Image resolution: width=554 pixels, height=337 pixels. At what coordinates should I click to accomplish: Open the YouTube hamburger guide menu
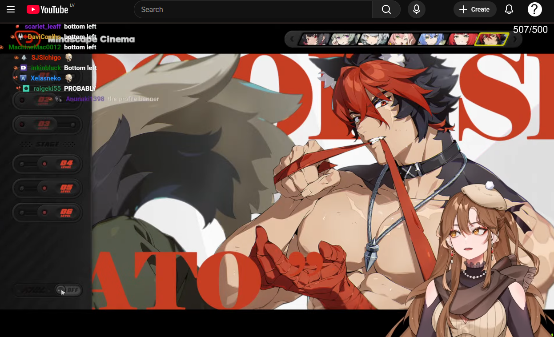pos(11,9)
